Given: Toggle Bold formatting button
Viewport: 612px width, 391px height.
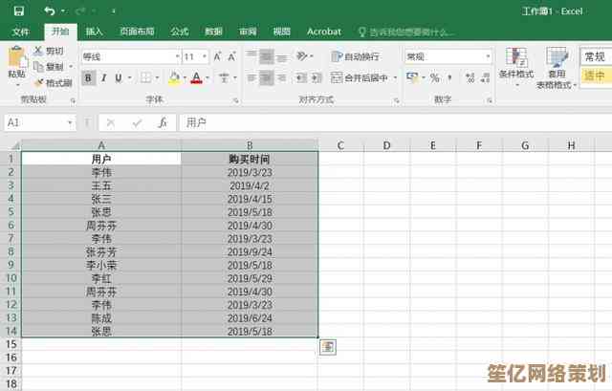Looking at the screenshot, I should click(89, 77).
